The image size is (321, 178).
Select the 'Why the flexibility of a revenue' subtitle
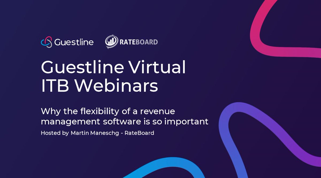coord(108,111)
